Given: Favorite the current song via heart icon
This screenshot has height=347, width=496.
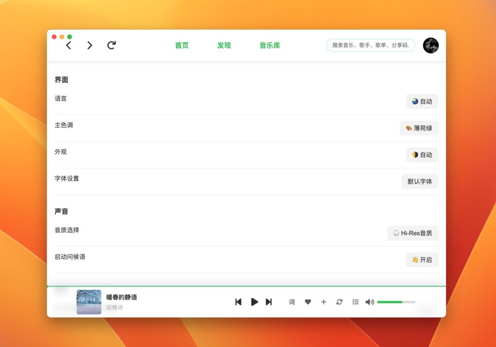Looking at the screenshot, I should coord(308,302).
